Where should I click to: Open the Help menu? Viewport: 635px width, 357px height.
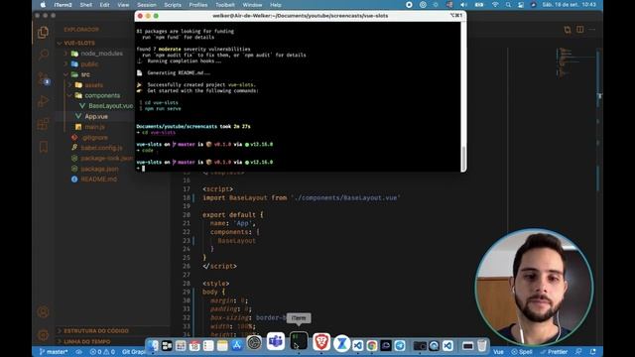tap(276, 5)
